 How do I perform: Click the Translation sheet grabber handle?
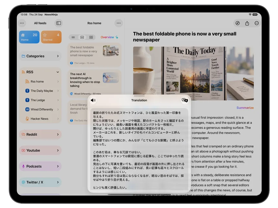pos(139,96)
